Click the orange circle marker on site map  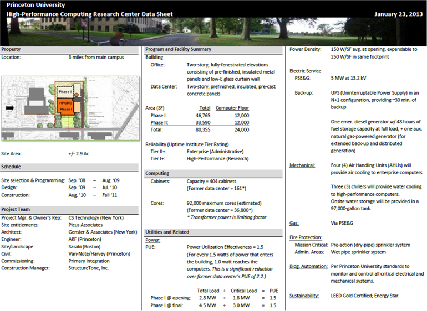tap(75, 96)
